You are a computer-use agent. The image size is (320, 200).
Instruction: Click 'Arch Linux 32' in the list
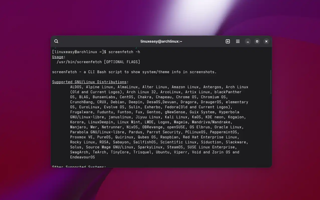click(141, 92)
